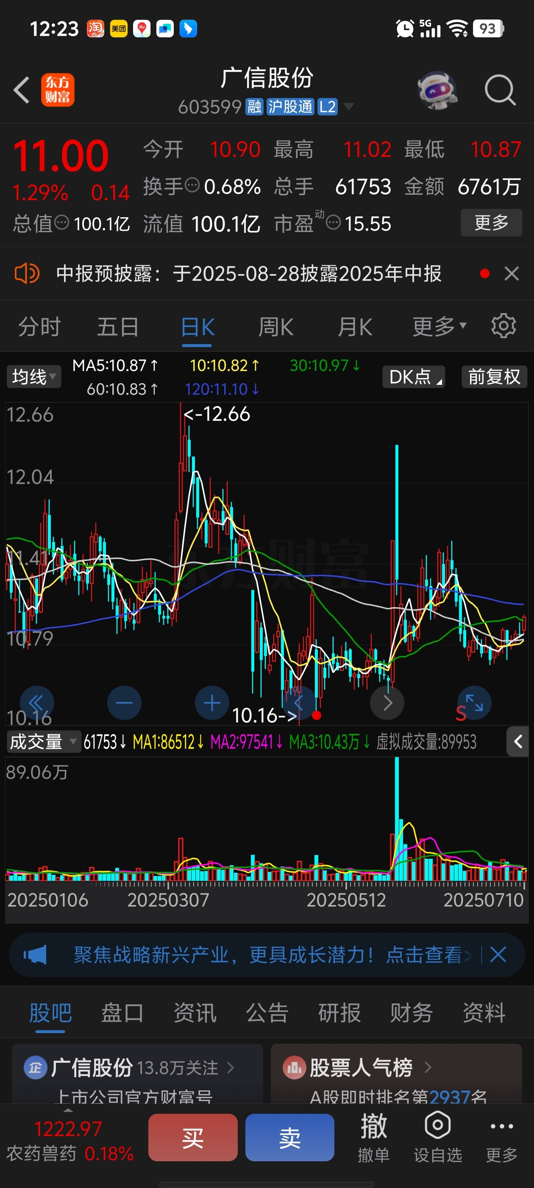Image resolution: width=534 pixels, height=1188 pixels.
Task: Select the 日K chart tab
Action: [197, 327]
